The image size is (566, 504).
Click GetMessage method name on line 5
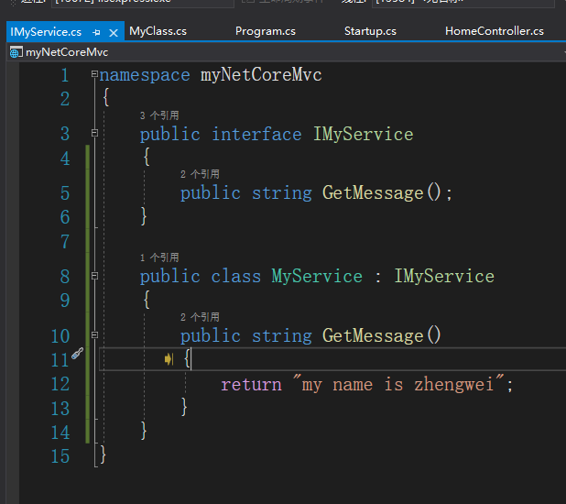[x=373, y=192]
